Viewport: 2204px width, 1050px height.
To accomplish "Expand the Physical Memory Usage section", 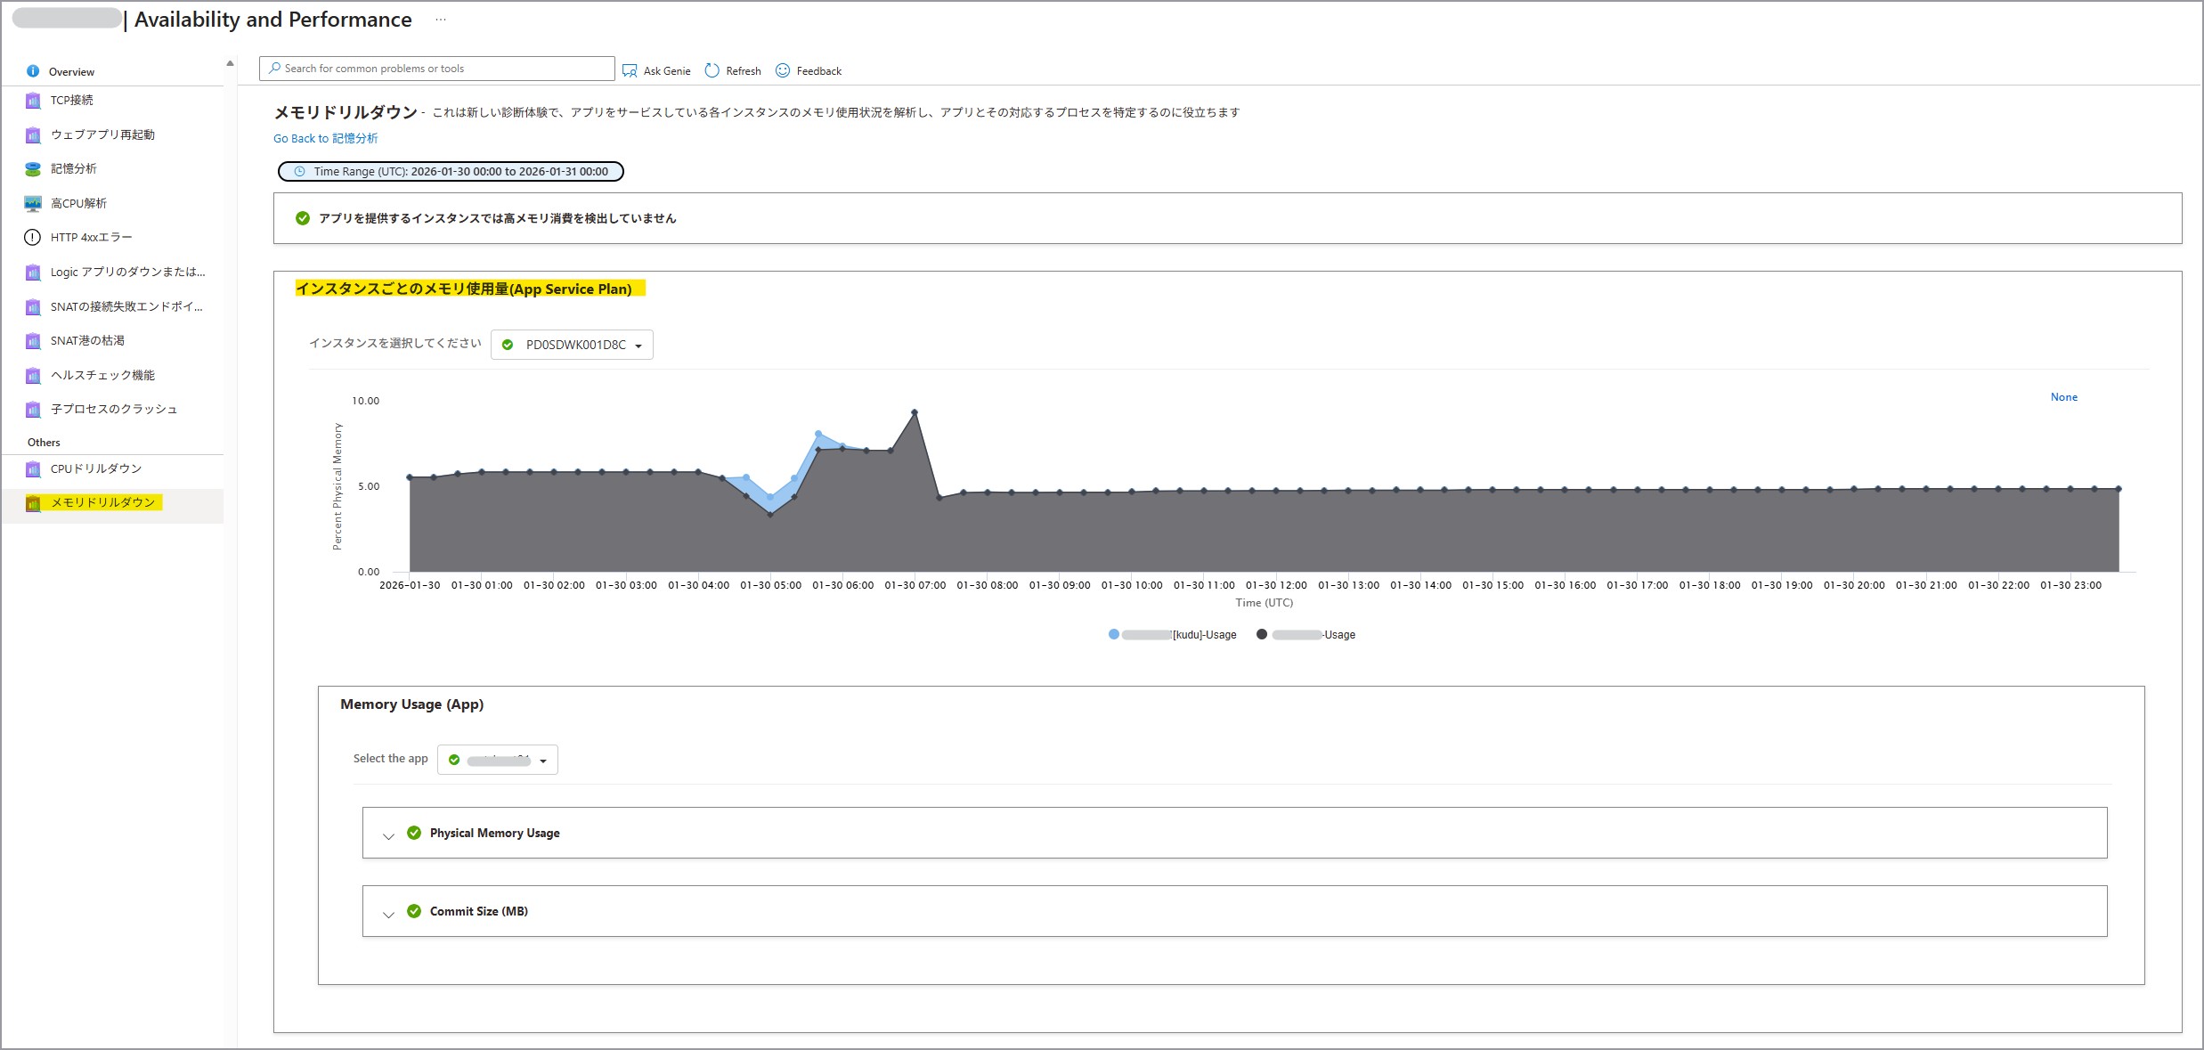I will coord(388,835).
